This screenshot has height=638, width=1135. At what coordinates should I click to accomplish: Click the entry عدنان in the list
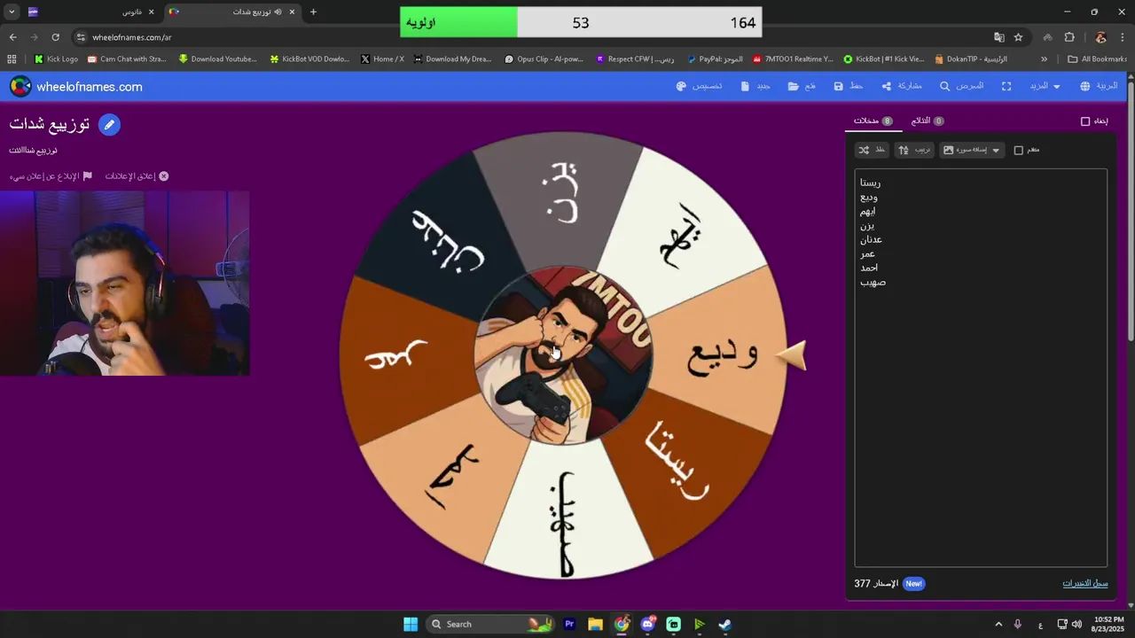(871, 239)
